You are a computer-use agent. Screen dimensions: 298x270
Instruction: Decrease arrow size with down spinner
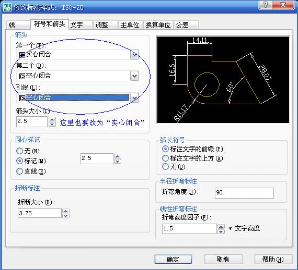[52, 124]
